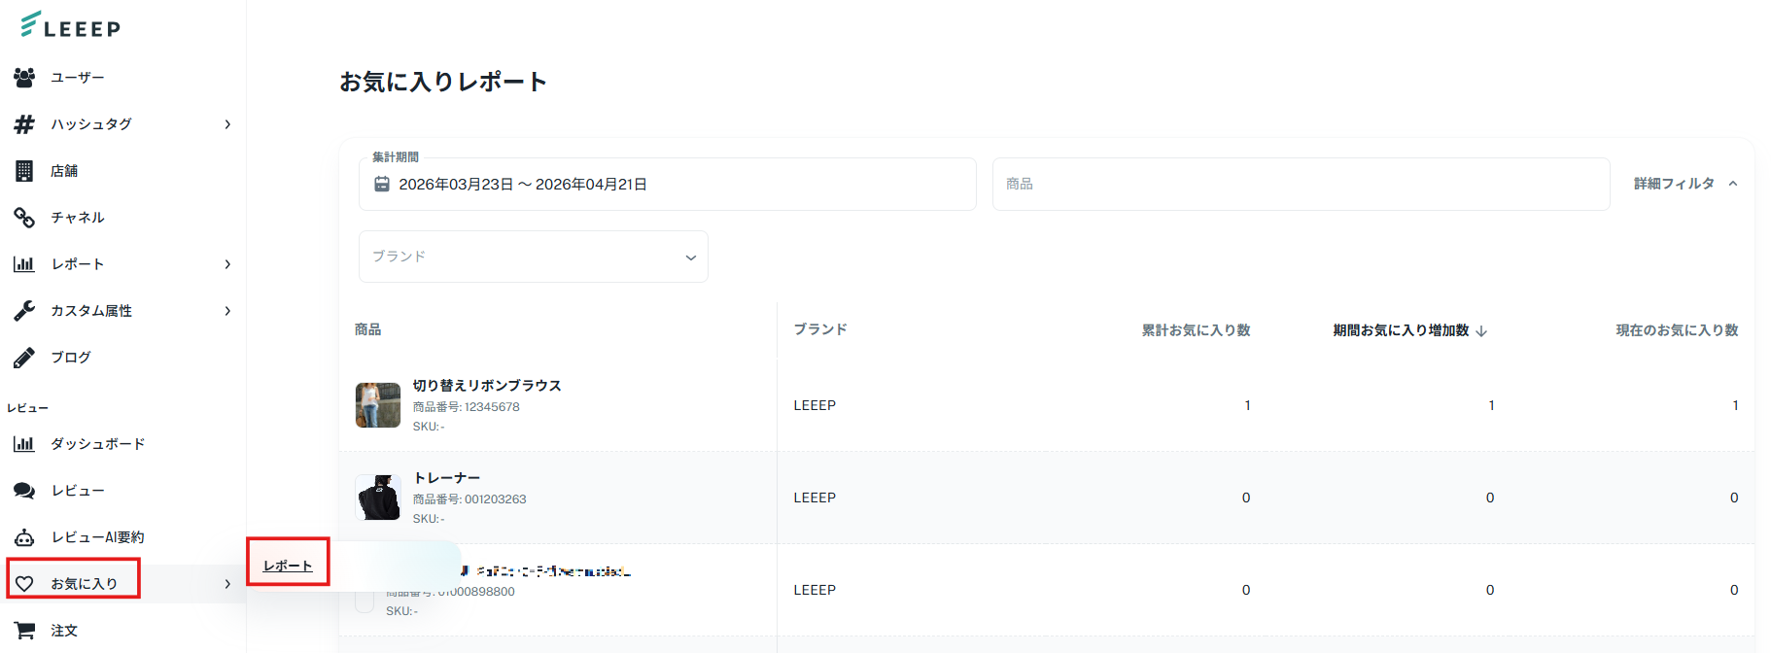Screen dimensions: 1771x653
Task: Open the 切り替えリボンブラウス product thumbnail
Action: [x=378, y=405]
